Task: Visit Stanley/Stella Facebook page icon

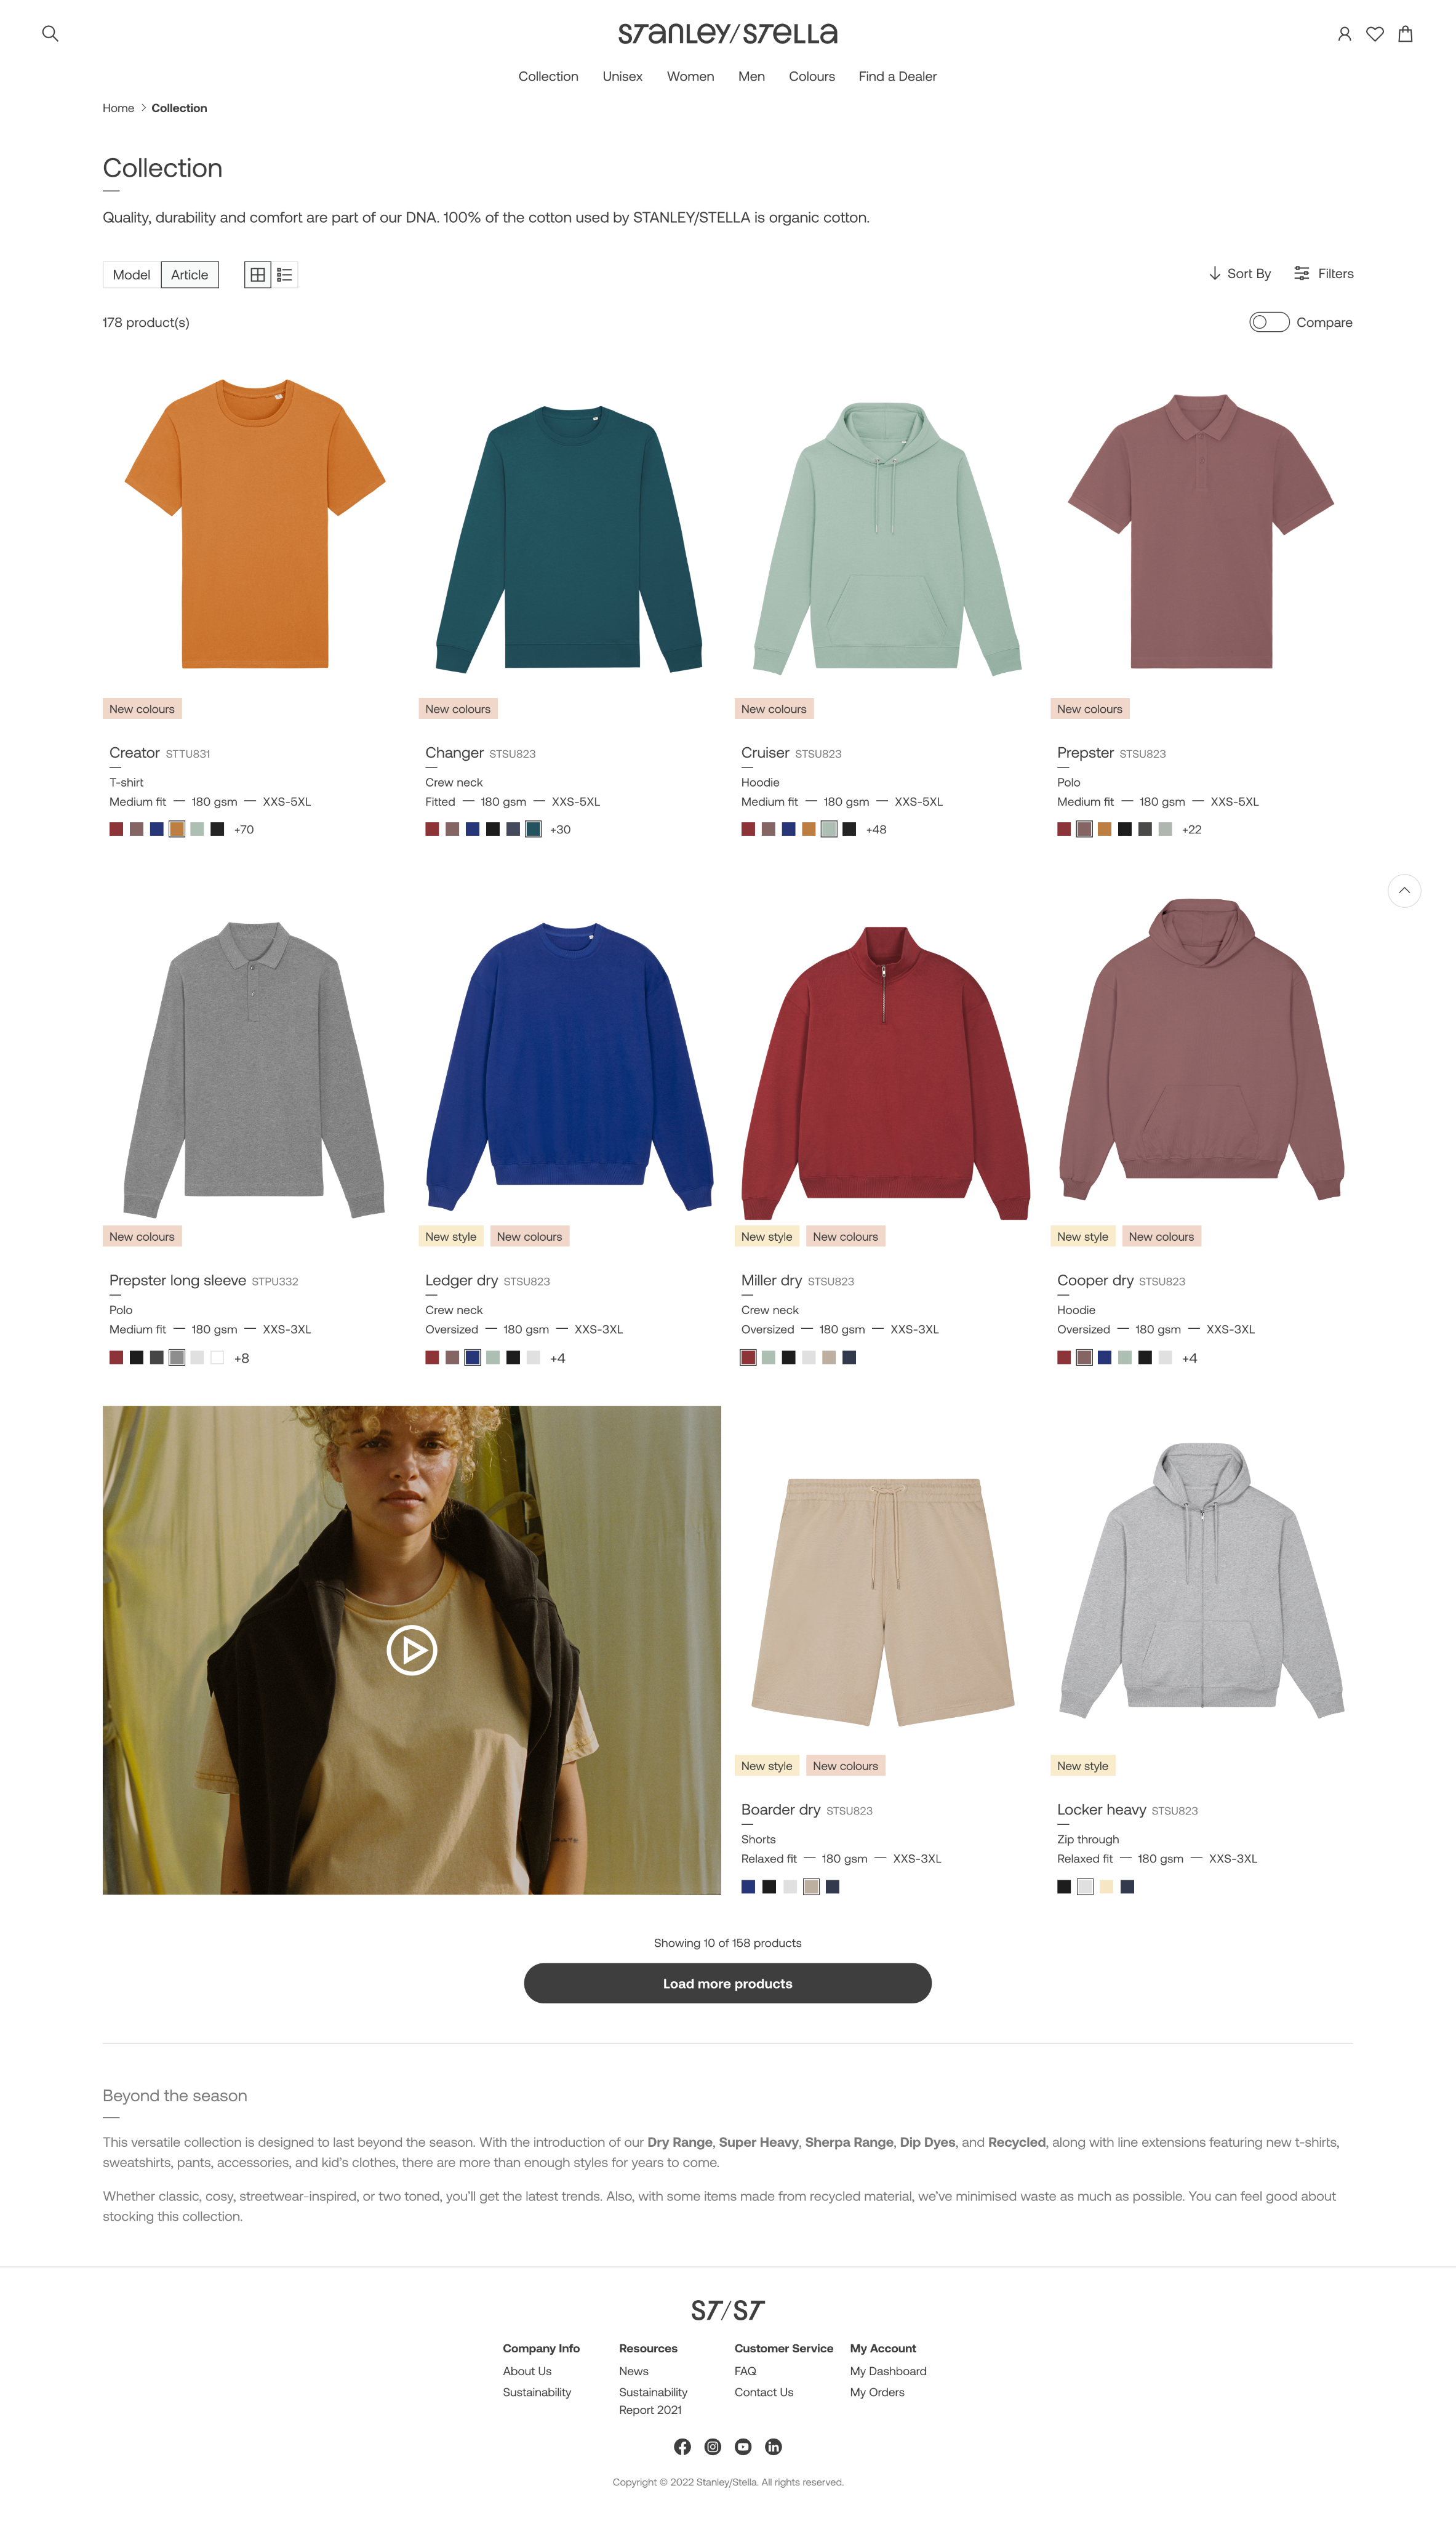Action: point(682,2446)
